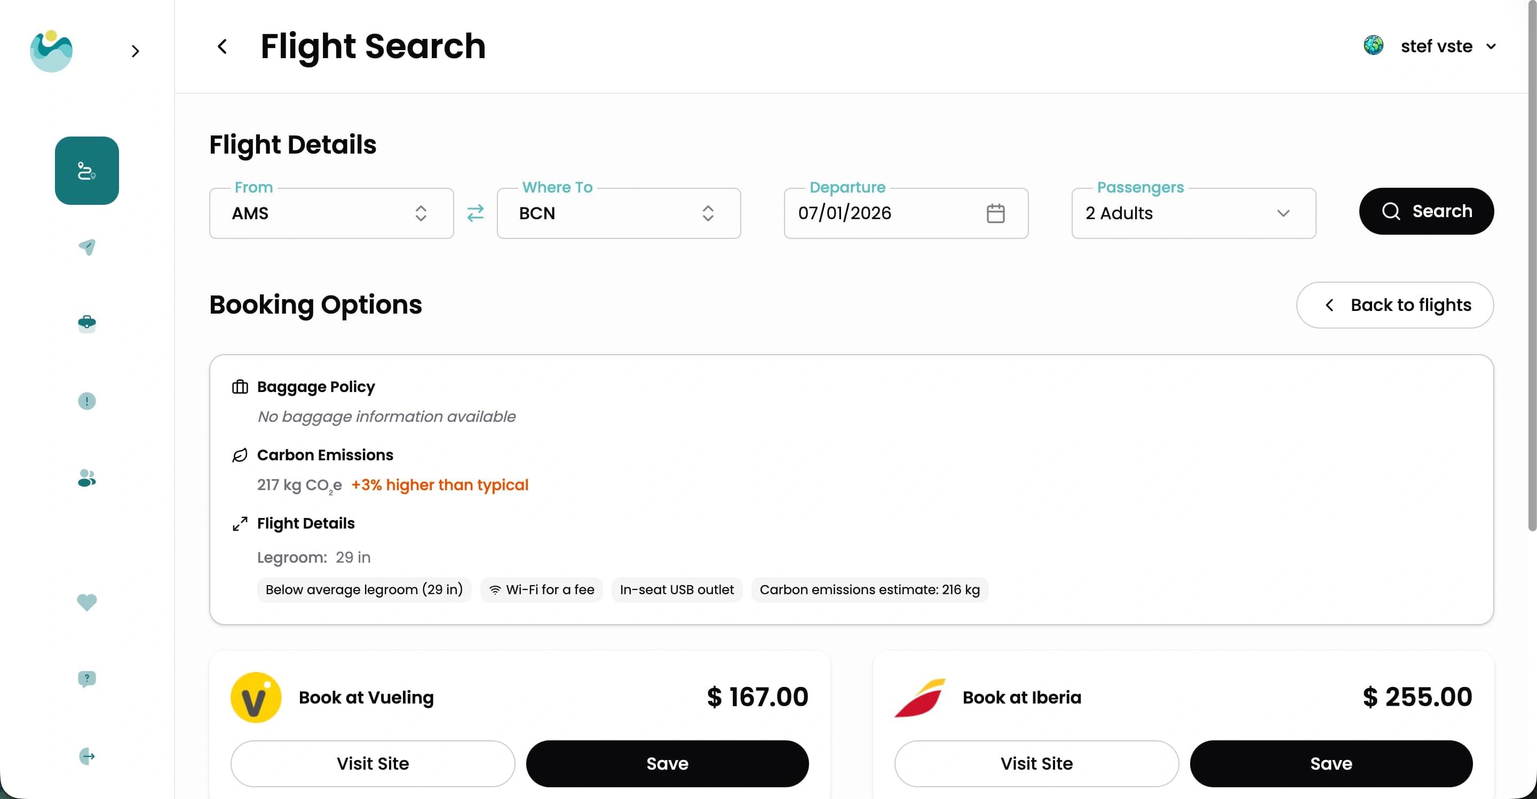
Task: Open the people group sidebar icon
Action: [87, 478]
